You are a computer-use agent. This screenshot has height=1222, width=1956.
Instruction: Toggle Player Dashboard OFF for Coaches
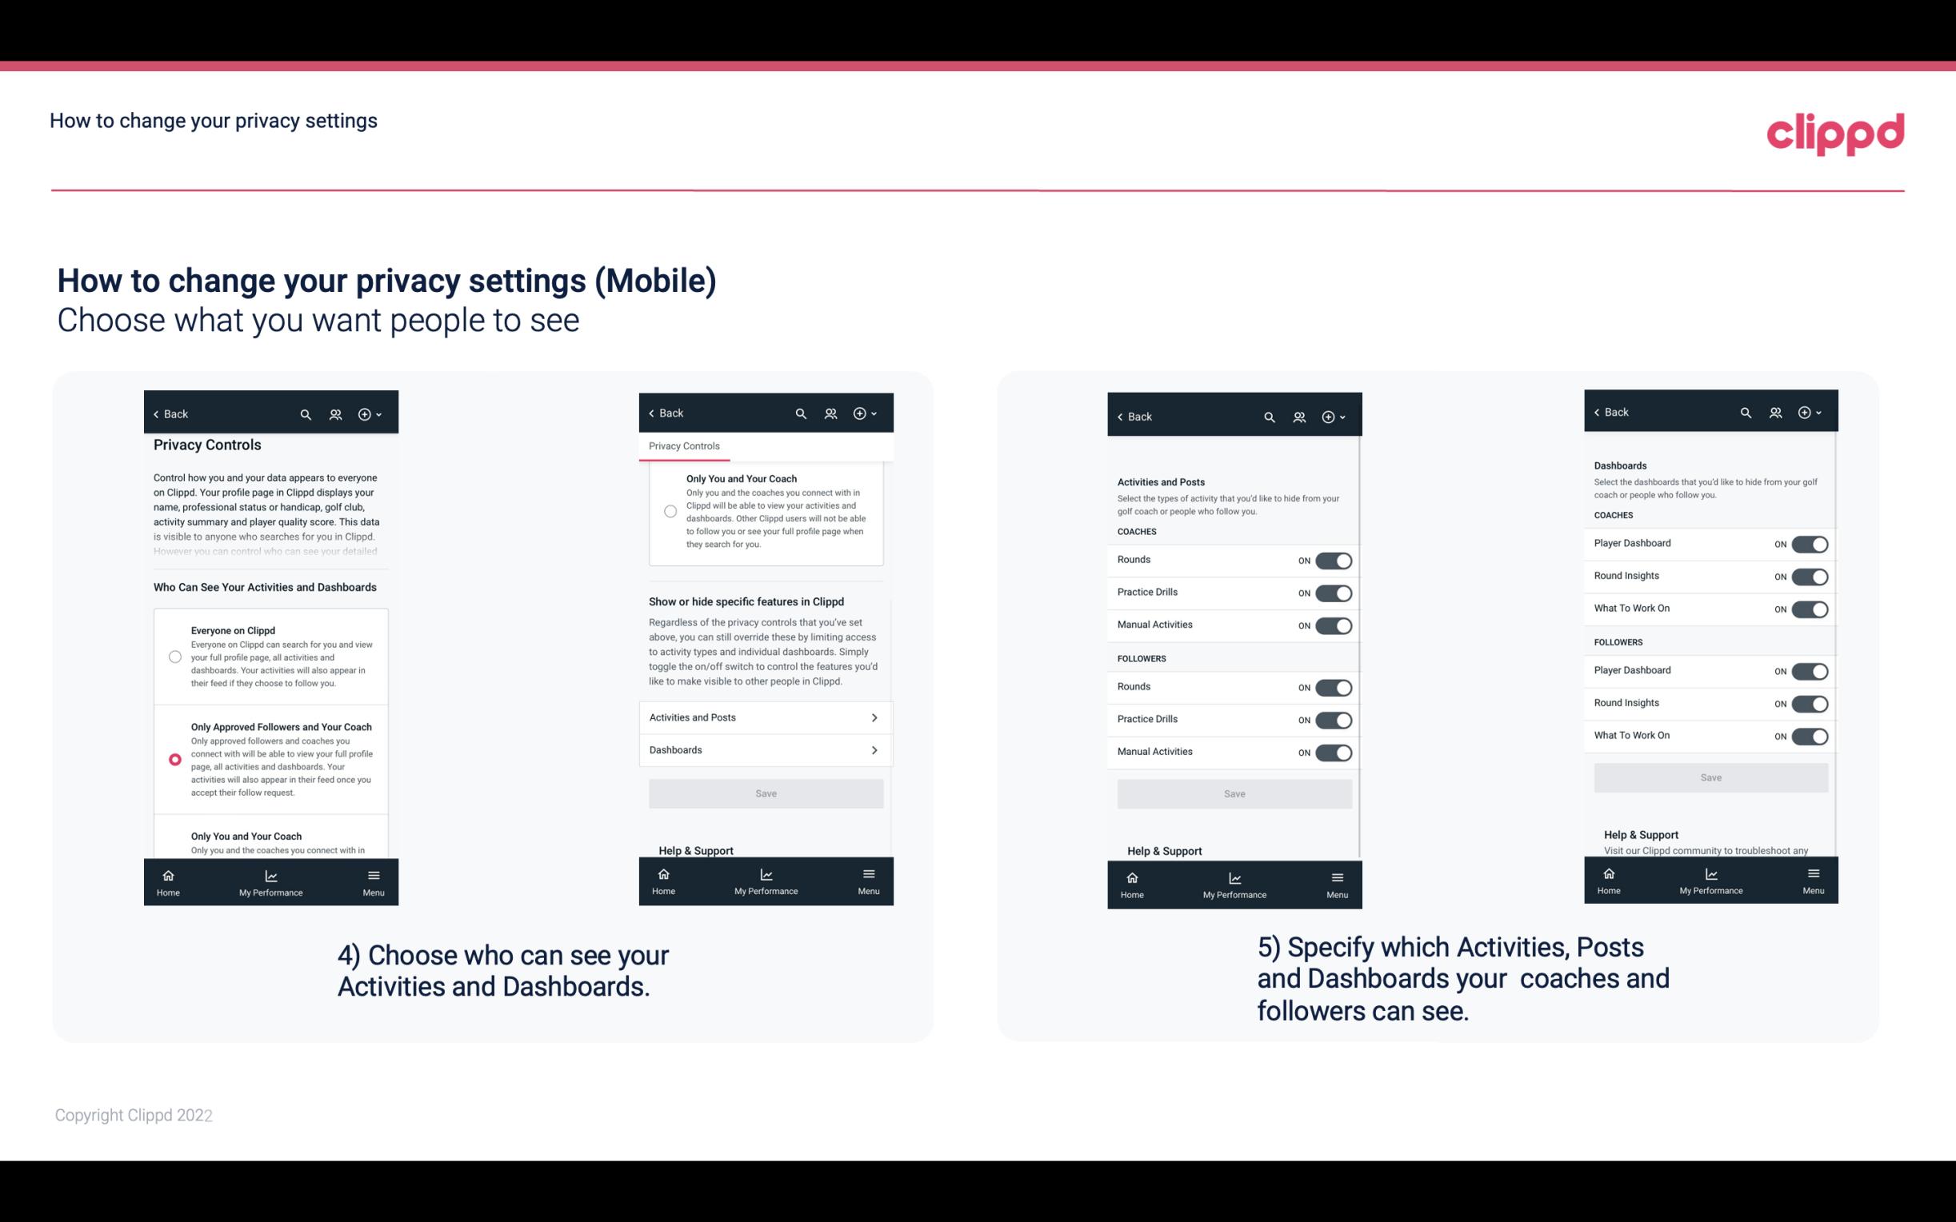coord(1810,544)
